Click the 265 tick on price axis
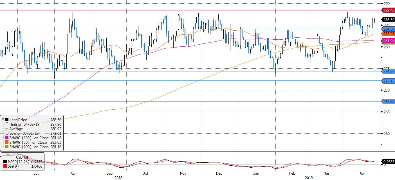 tap(386, 112)
